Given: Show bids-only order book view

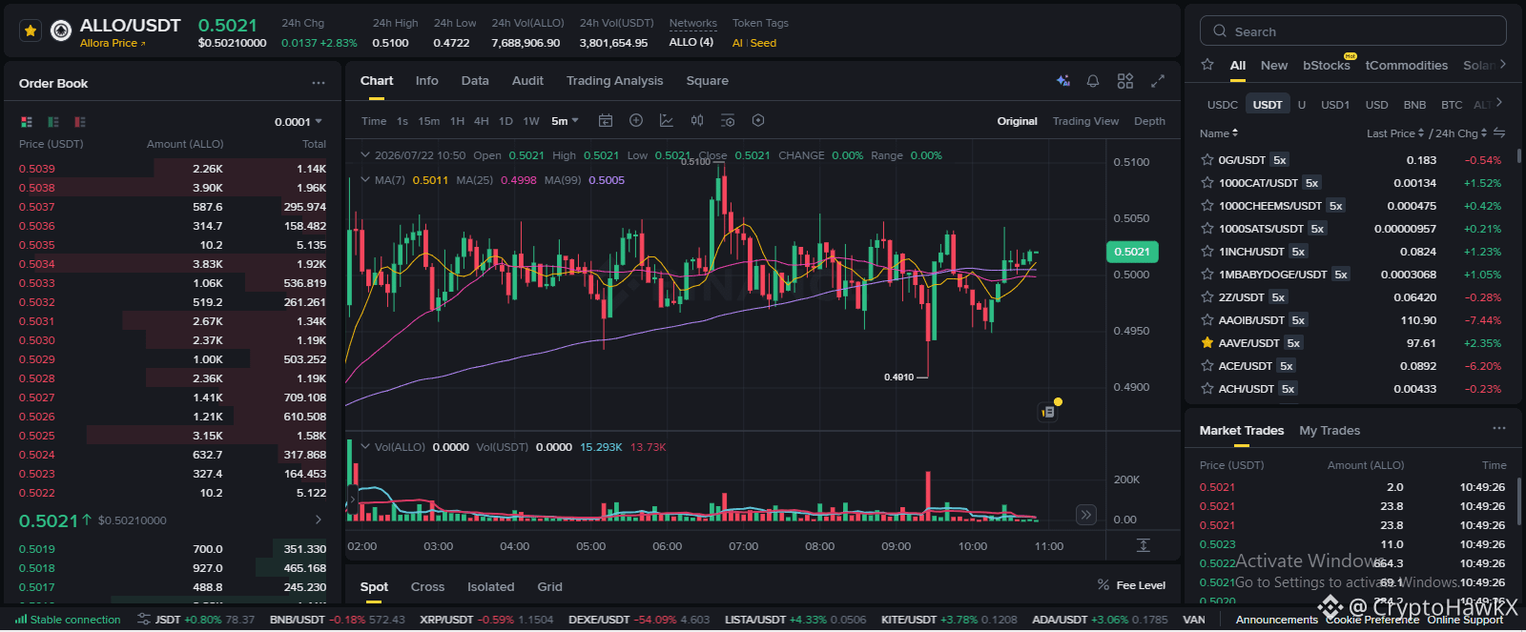Looking at the screenshot, I should click(x=53, y=122).
